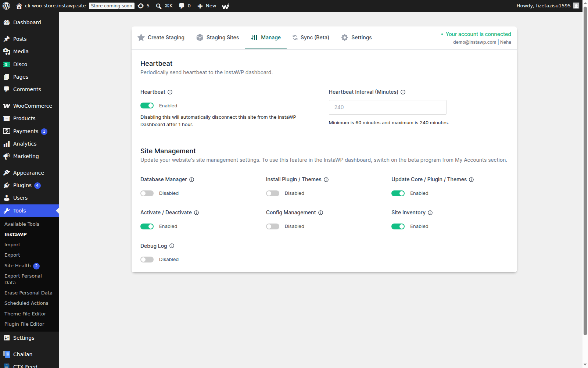Click the Marketing megaphone icon
The height and width of the screenshot is (368, 588).
[x=7, y=156]
